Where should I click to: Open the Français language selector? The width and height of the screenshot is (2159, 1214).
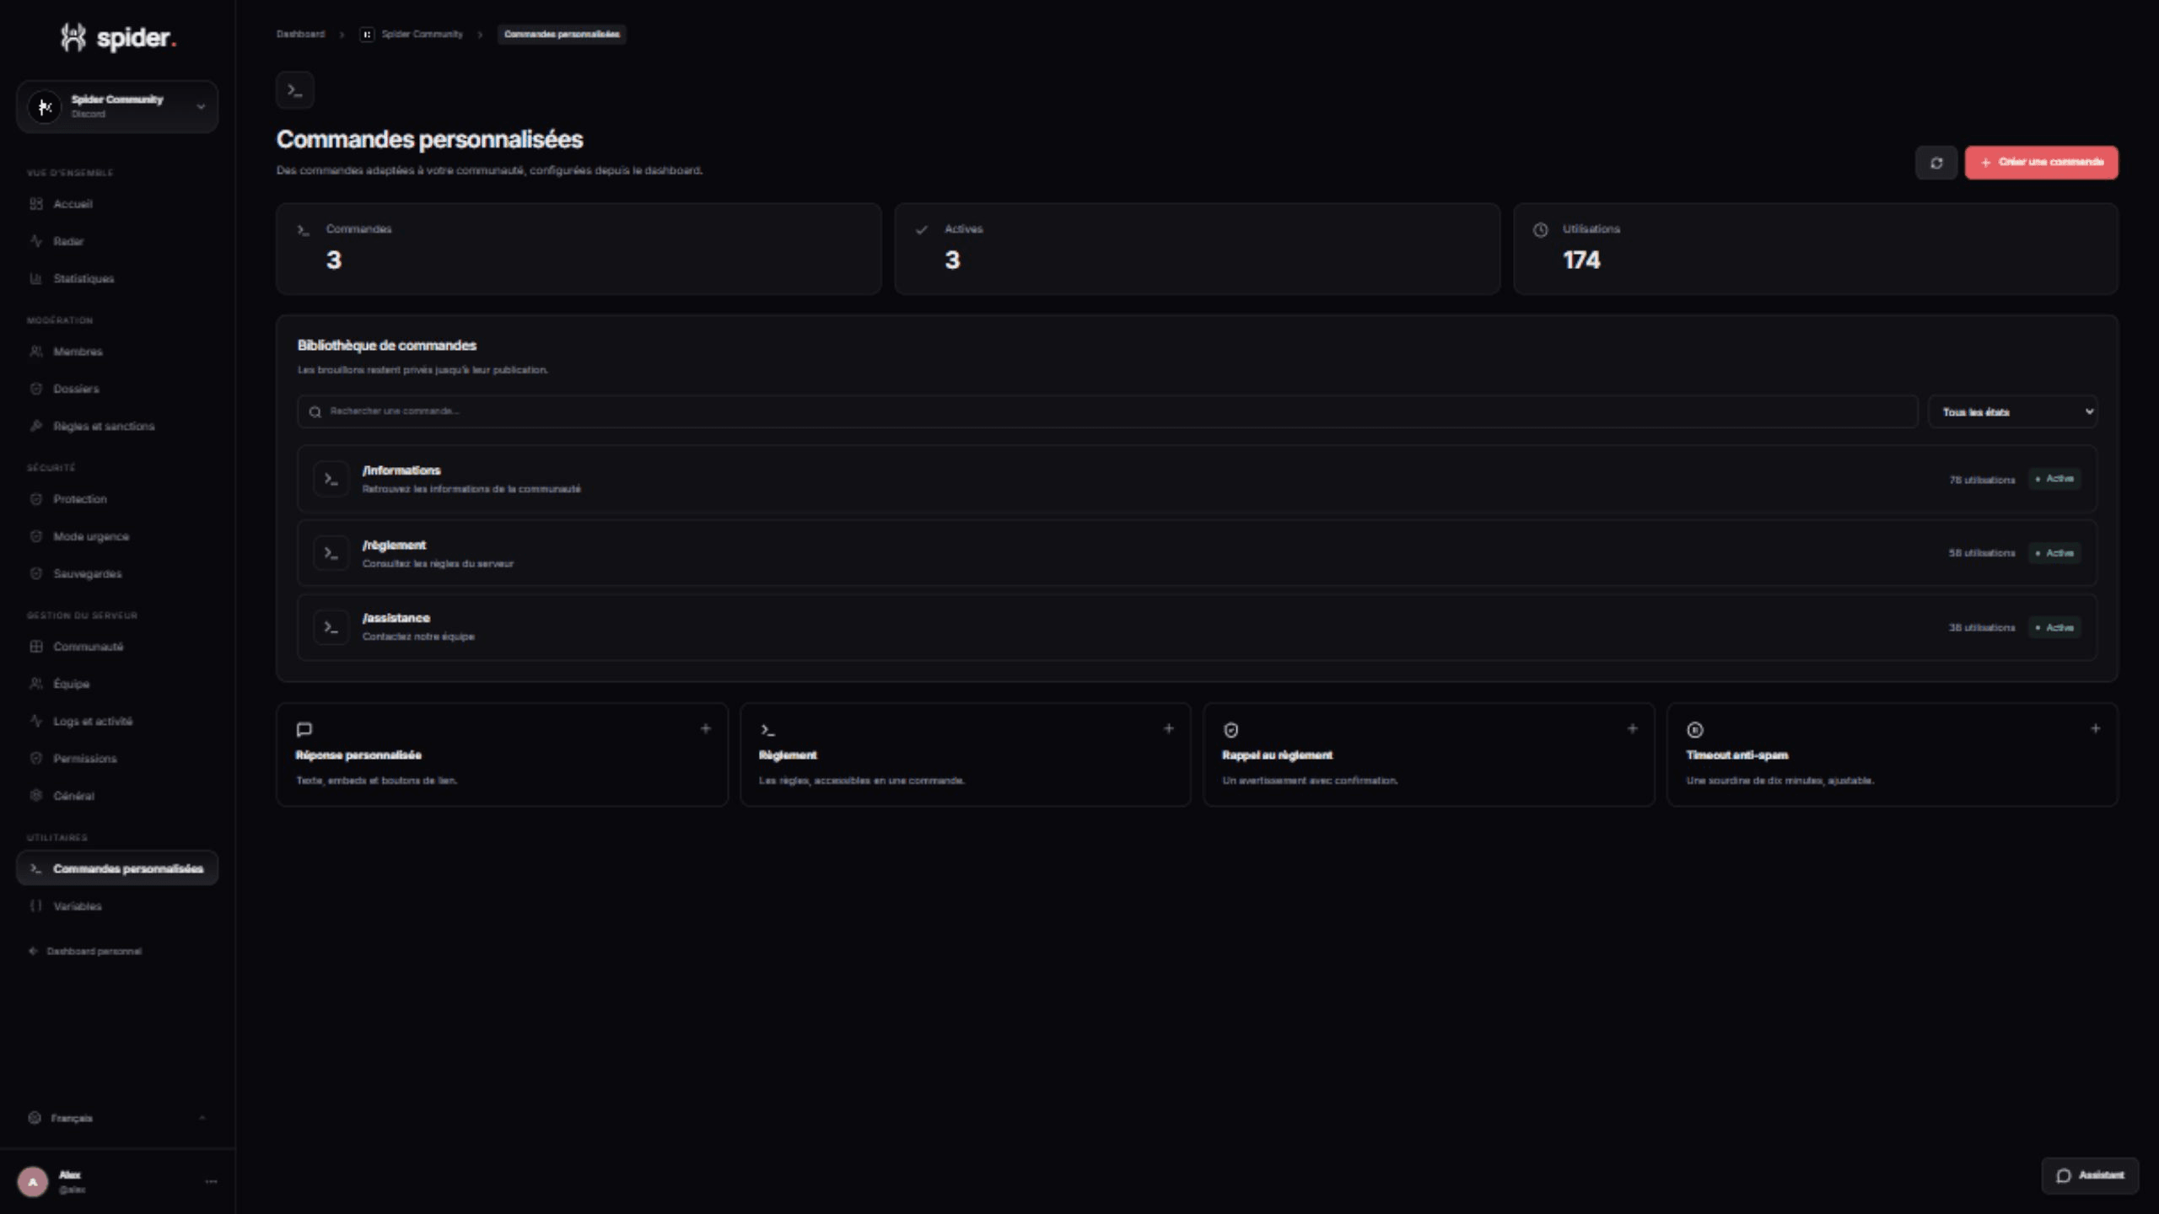click(x=117, y=1118)
